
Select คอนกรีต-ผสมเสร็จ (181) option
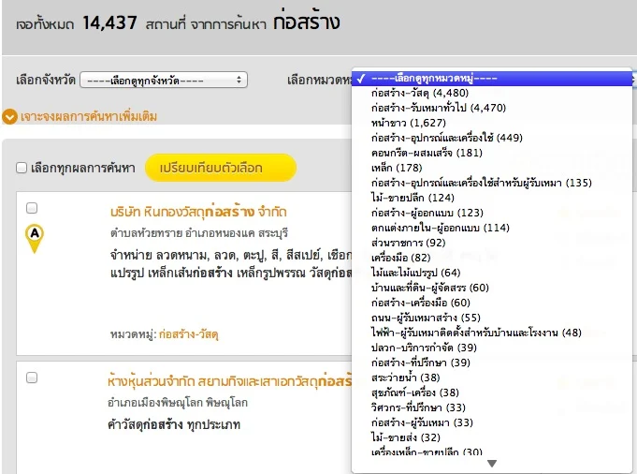[492, 153]
